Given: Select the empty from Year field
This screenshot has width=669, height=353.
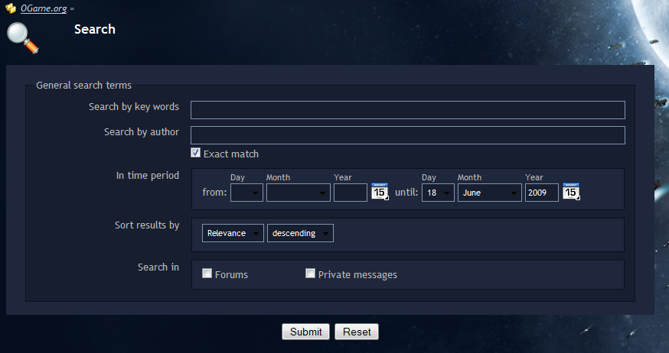Looking at the screenshot, I should tap(351, 193).
